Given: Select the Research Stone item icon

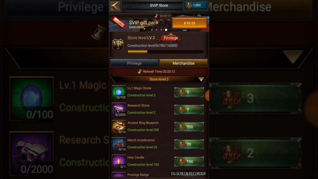Looking at the screenshot, I should pyautogui.click(x=119, y=110).
